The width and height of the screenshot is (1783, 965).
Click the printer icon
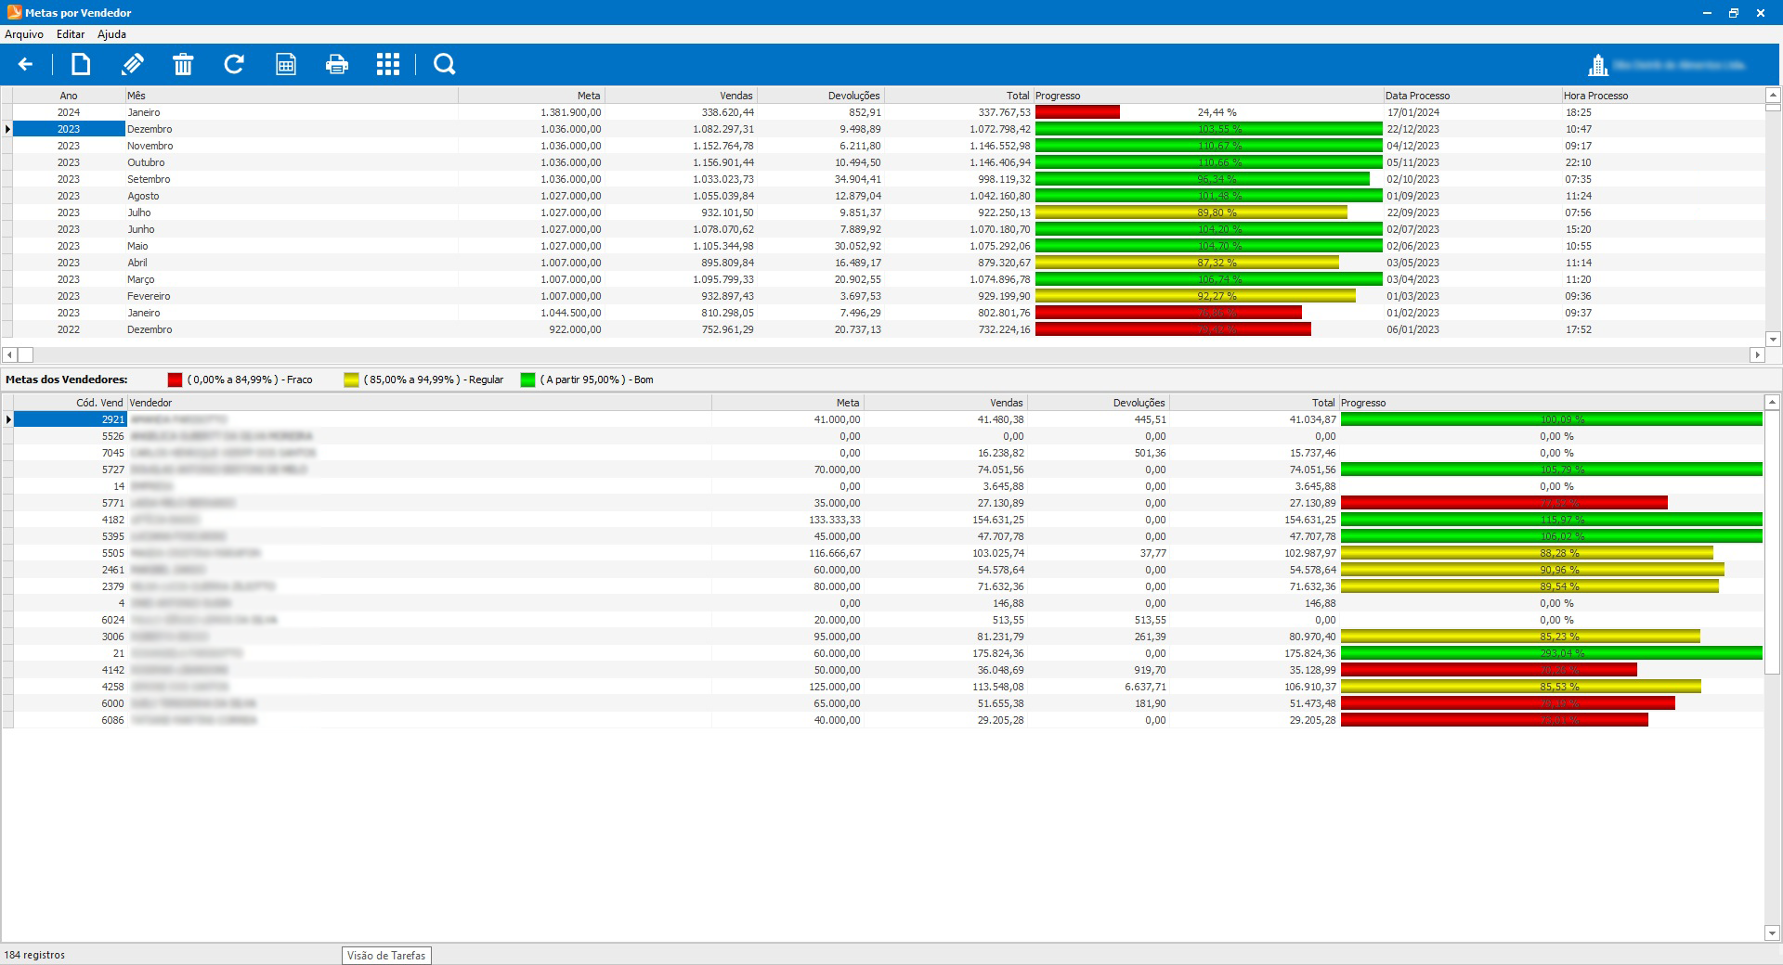point(337,64)
